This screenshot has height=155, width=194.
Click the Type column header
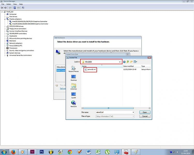pyautogui.click(x=146, y=66)
